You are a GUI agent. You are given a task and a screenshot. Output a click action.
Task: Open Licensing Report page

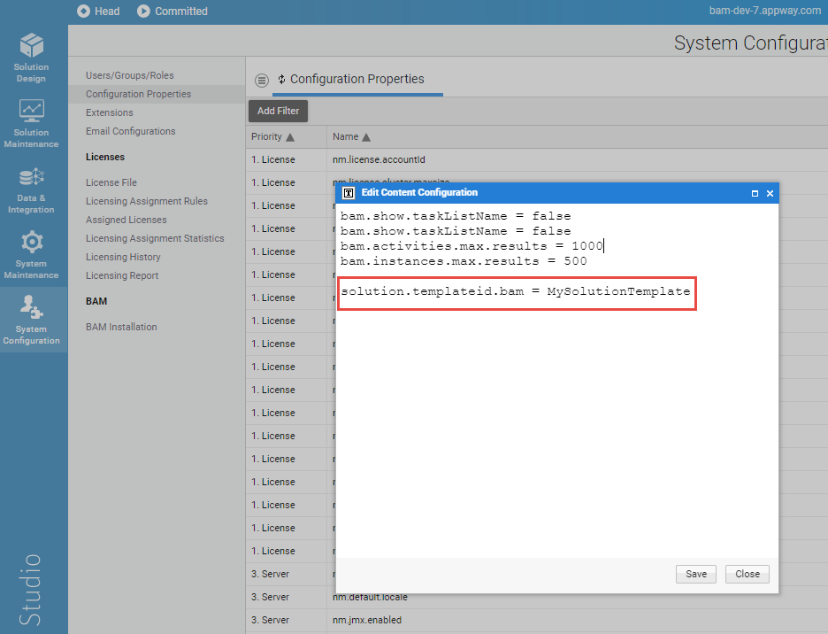[122, 275]
